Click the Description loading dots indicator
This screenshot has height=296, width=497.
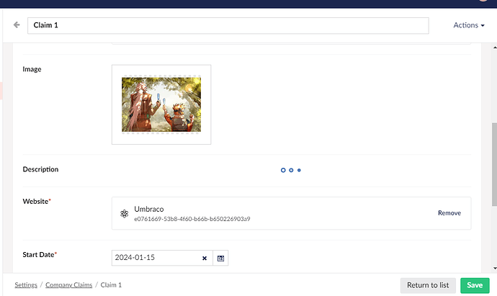tap(291, 171)
